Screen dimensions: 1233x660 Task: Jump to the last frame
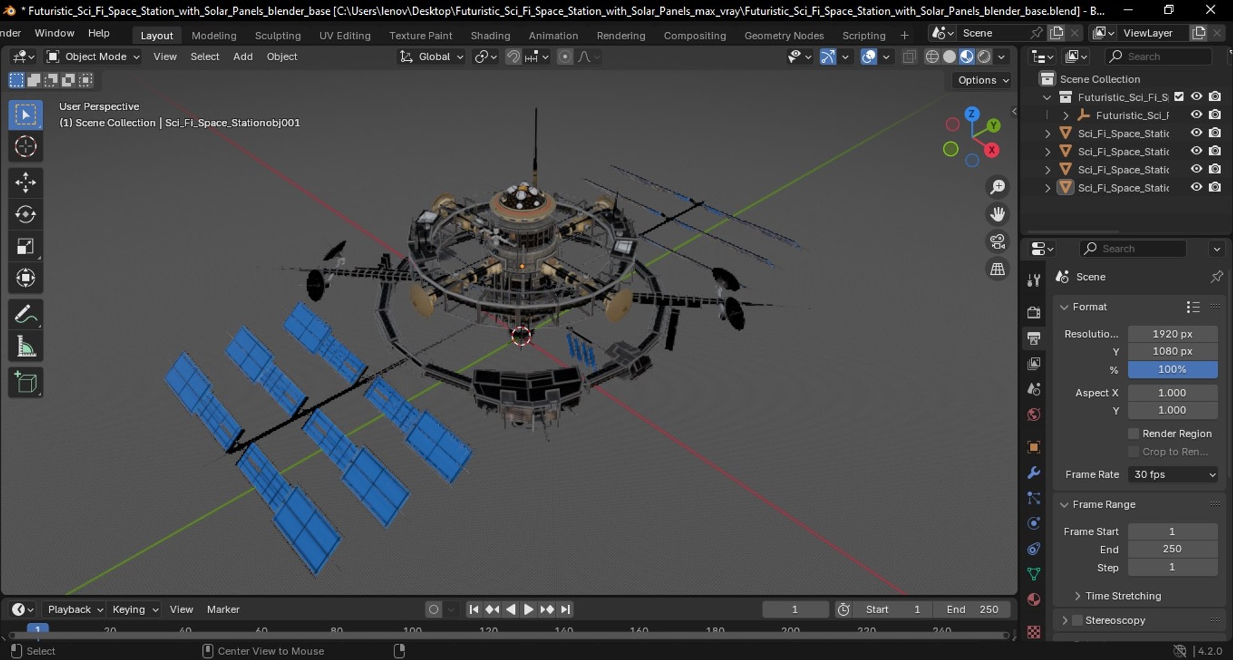pos(566,609)
